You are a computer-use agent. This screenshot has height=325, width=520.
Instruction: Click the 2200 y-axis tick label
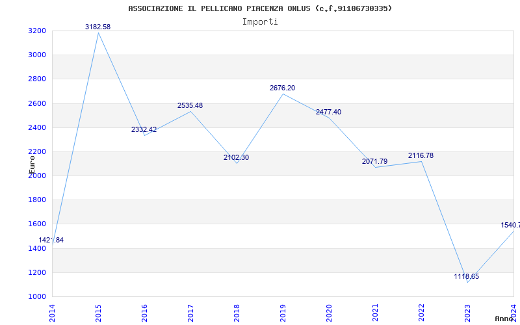click(36, 152)
